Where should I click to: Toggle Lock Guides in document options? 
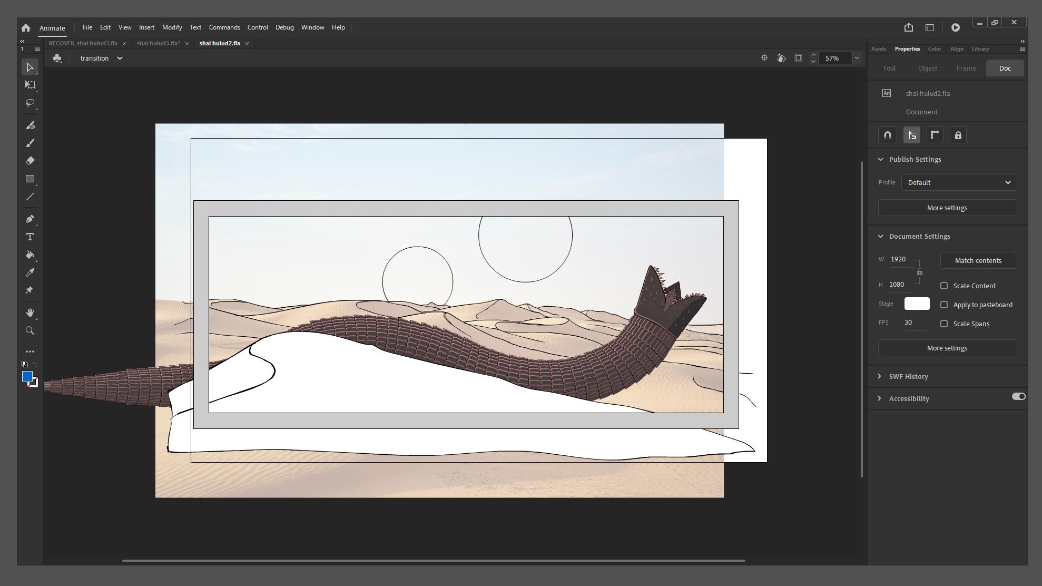coord(958,135)
